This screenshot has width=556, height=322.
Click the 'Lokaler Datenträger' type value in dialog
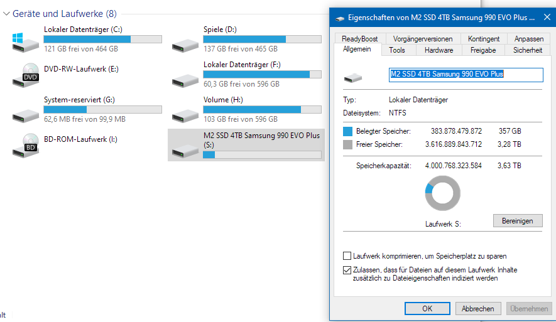click(418, 100)
